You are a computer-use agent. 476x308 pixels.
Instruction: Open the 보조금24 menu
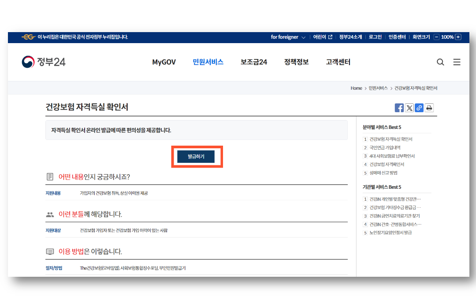tap(253, 62)
